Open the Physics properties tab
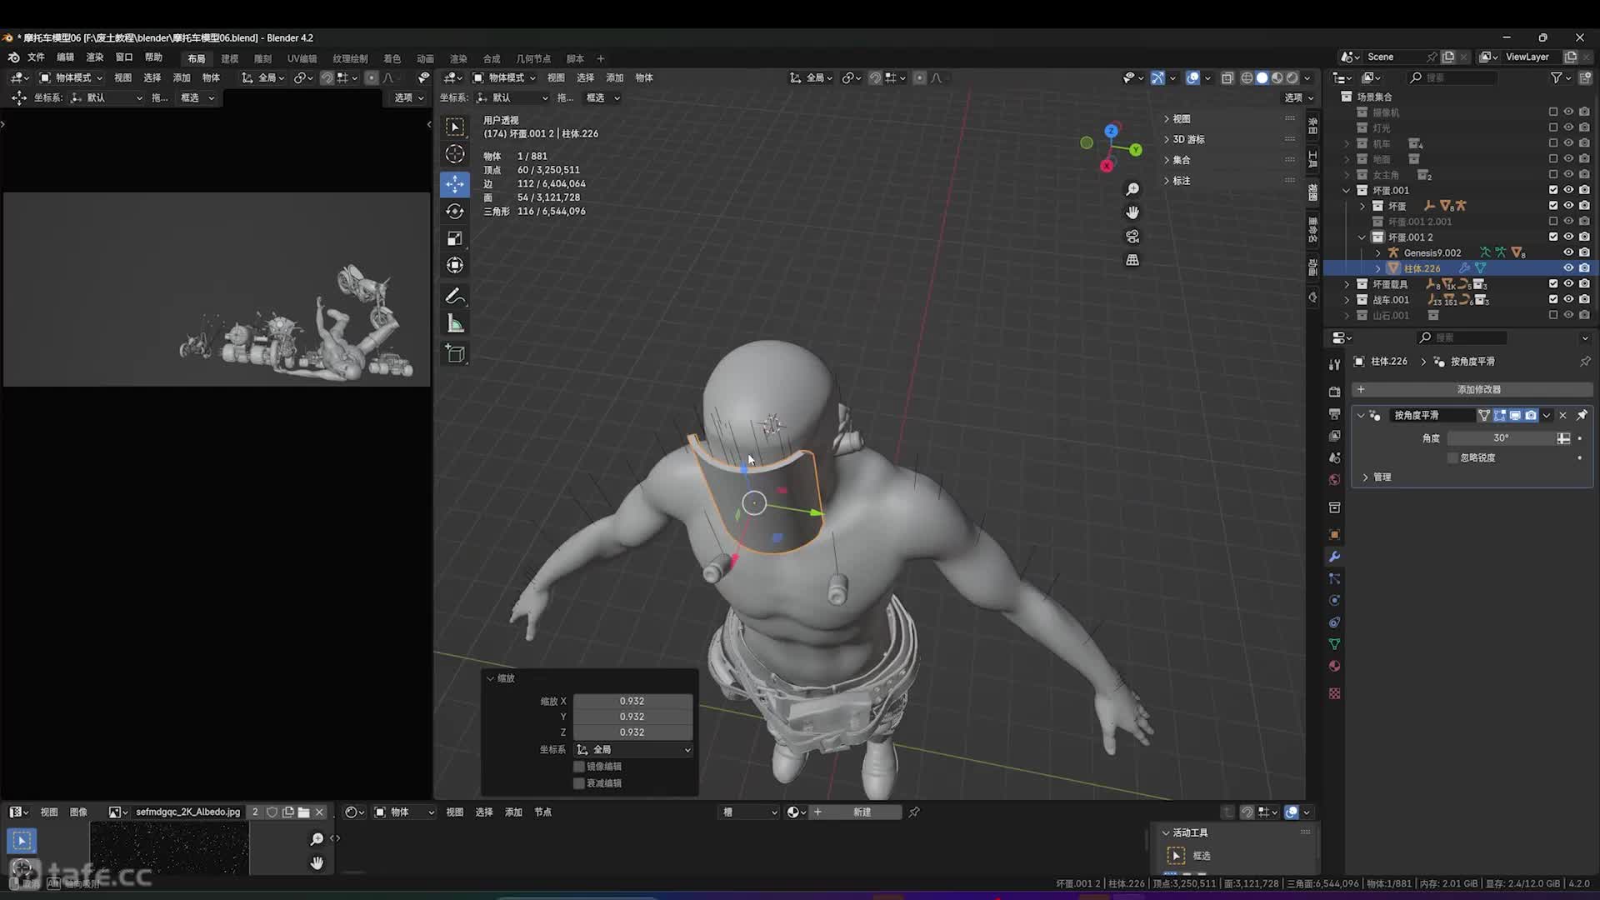The height and width of the screenshot is (900, 1600). (x=1334, y=600)
